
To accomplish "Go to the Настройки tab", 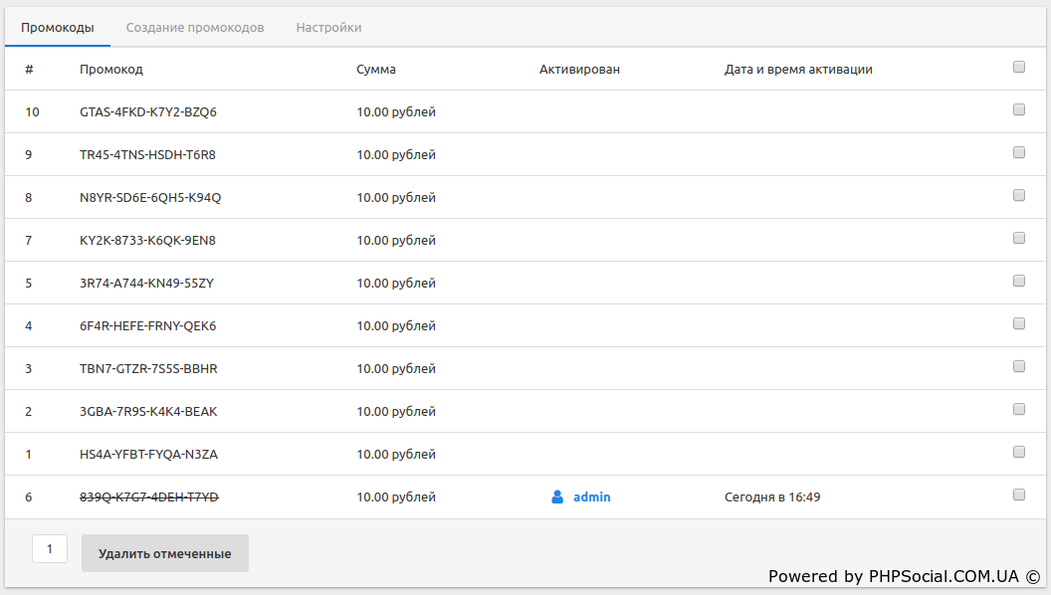I will 328,28.
